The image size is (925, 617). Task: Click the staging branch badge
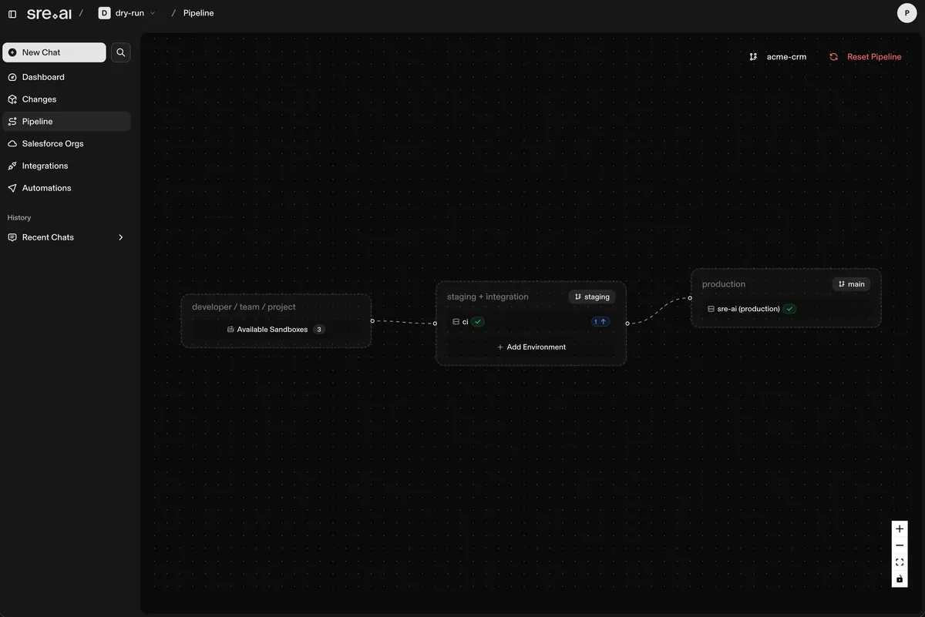click(x=592, y=297)
